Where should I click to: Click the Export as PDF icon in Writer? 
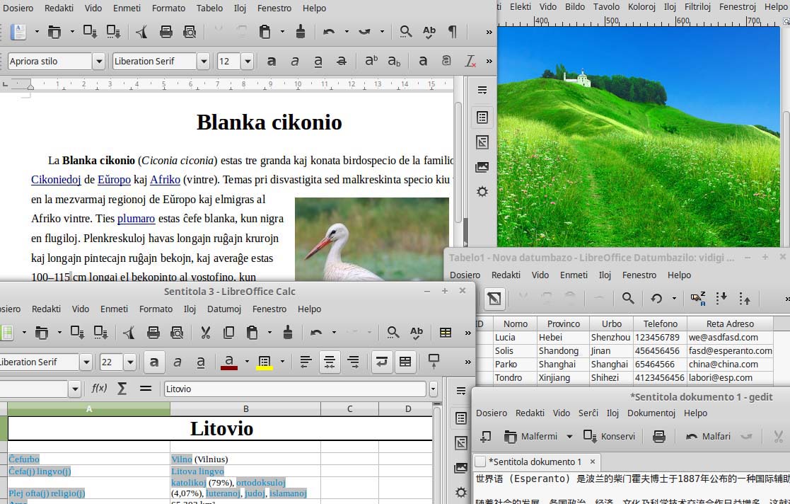141,32
